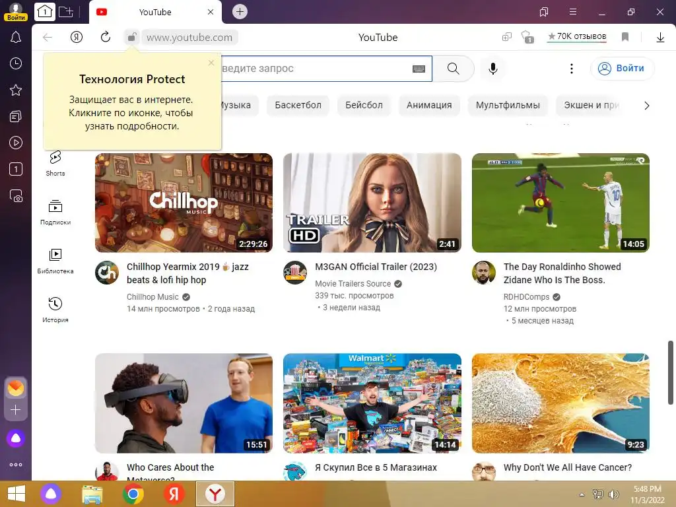Open the Yandex Mail icon in sidebar

coord(16,388)
